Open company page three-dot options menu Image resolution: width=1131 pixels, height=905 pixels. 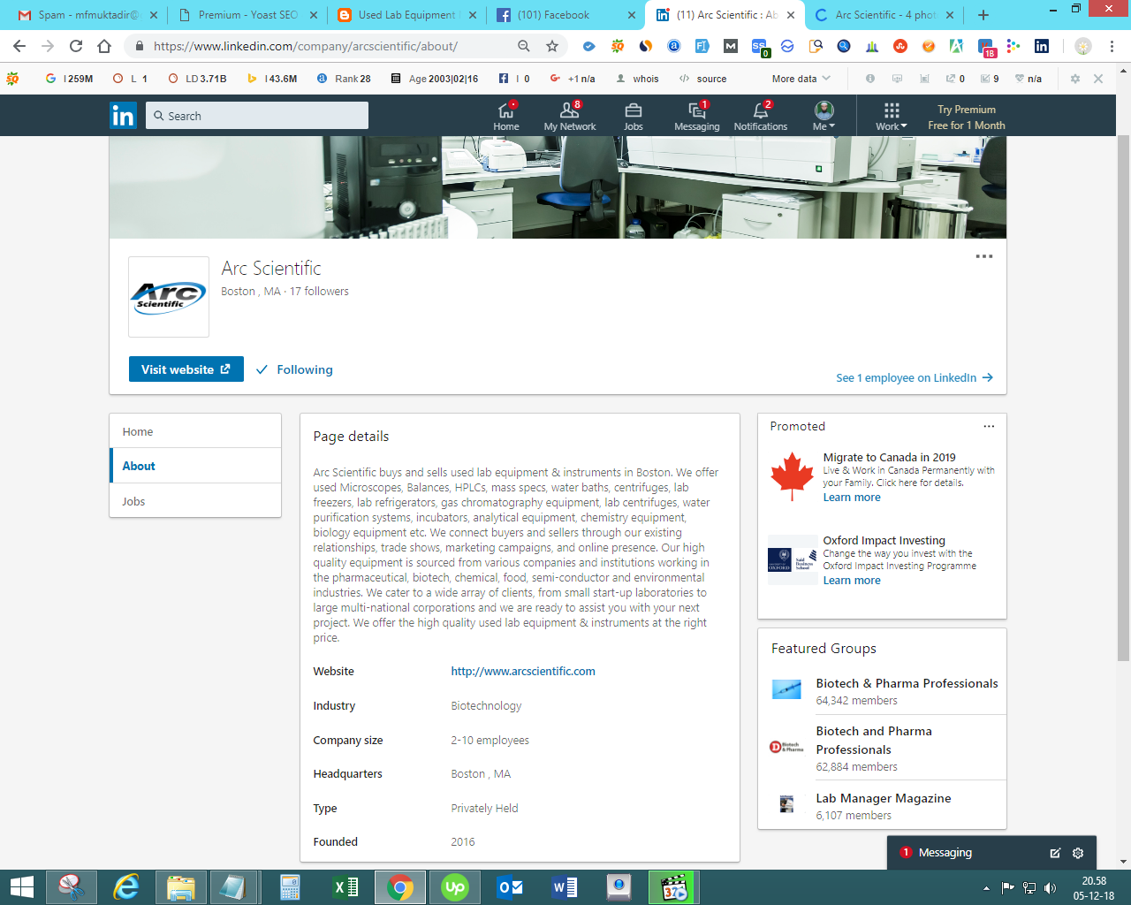983,256
